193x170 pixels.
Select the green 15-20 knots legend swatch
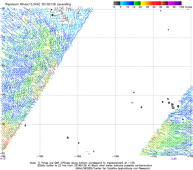(137, 3)
